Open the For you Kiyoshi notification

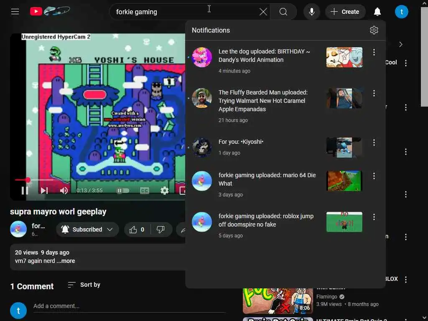pos(285,147)
